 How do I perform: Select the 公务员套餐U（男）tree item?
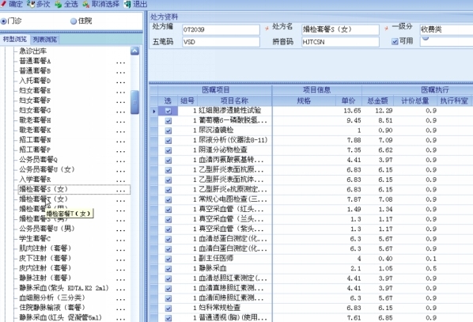pyautogui.click(x=47, y=229)
